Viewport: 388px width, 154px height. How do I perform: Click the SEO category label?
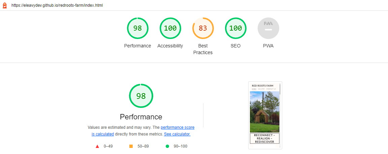tap(235, 46)
